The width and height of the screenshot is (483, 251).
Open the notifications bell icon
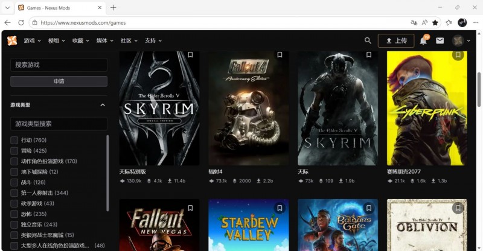coord(424,40)
